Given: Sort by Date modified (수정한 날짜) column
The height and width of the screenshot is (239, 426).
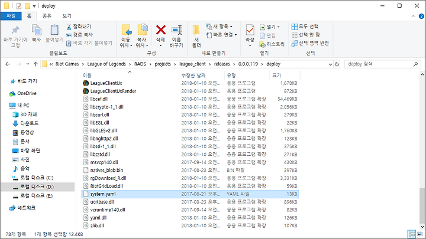Looking at the screenshot, I should pyautogui.click(x=202, y=76).
